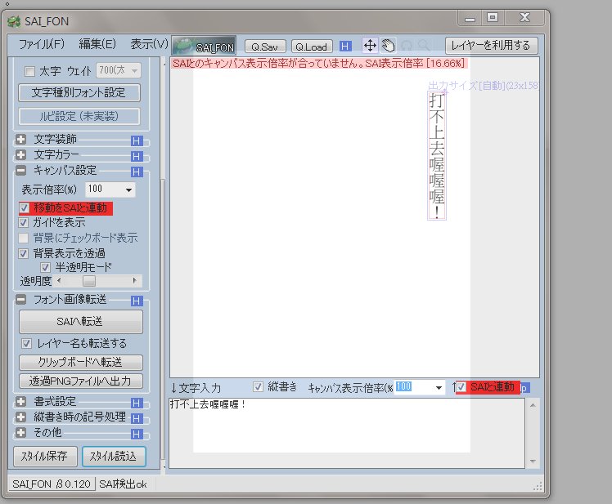
Task: Toggle ガイドを表示 checkbox
Action: [x=24, y=222]
